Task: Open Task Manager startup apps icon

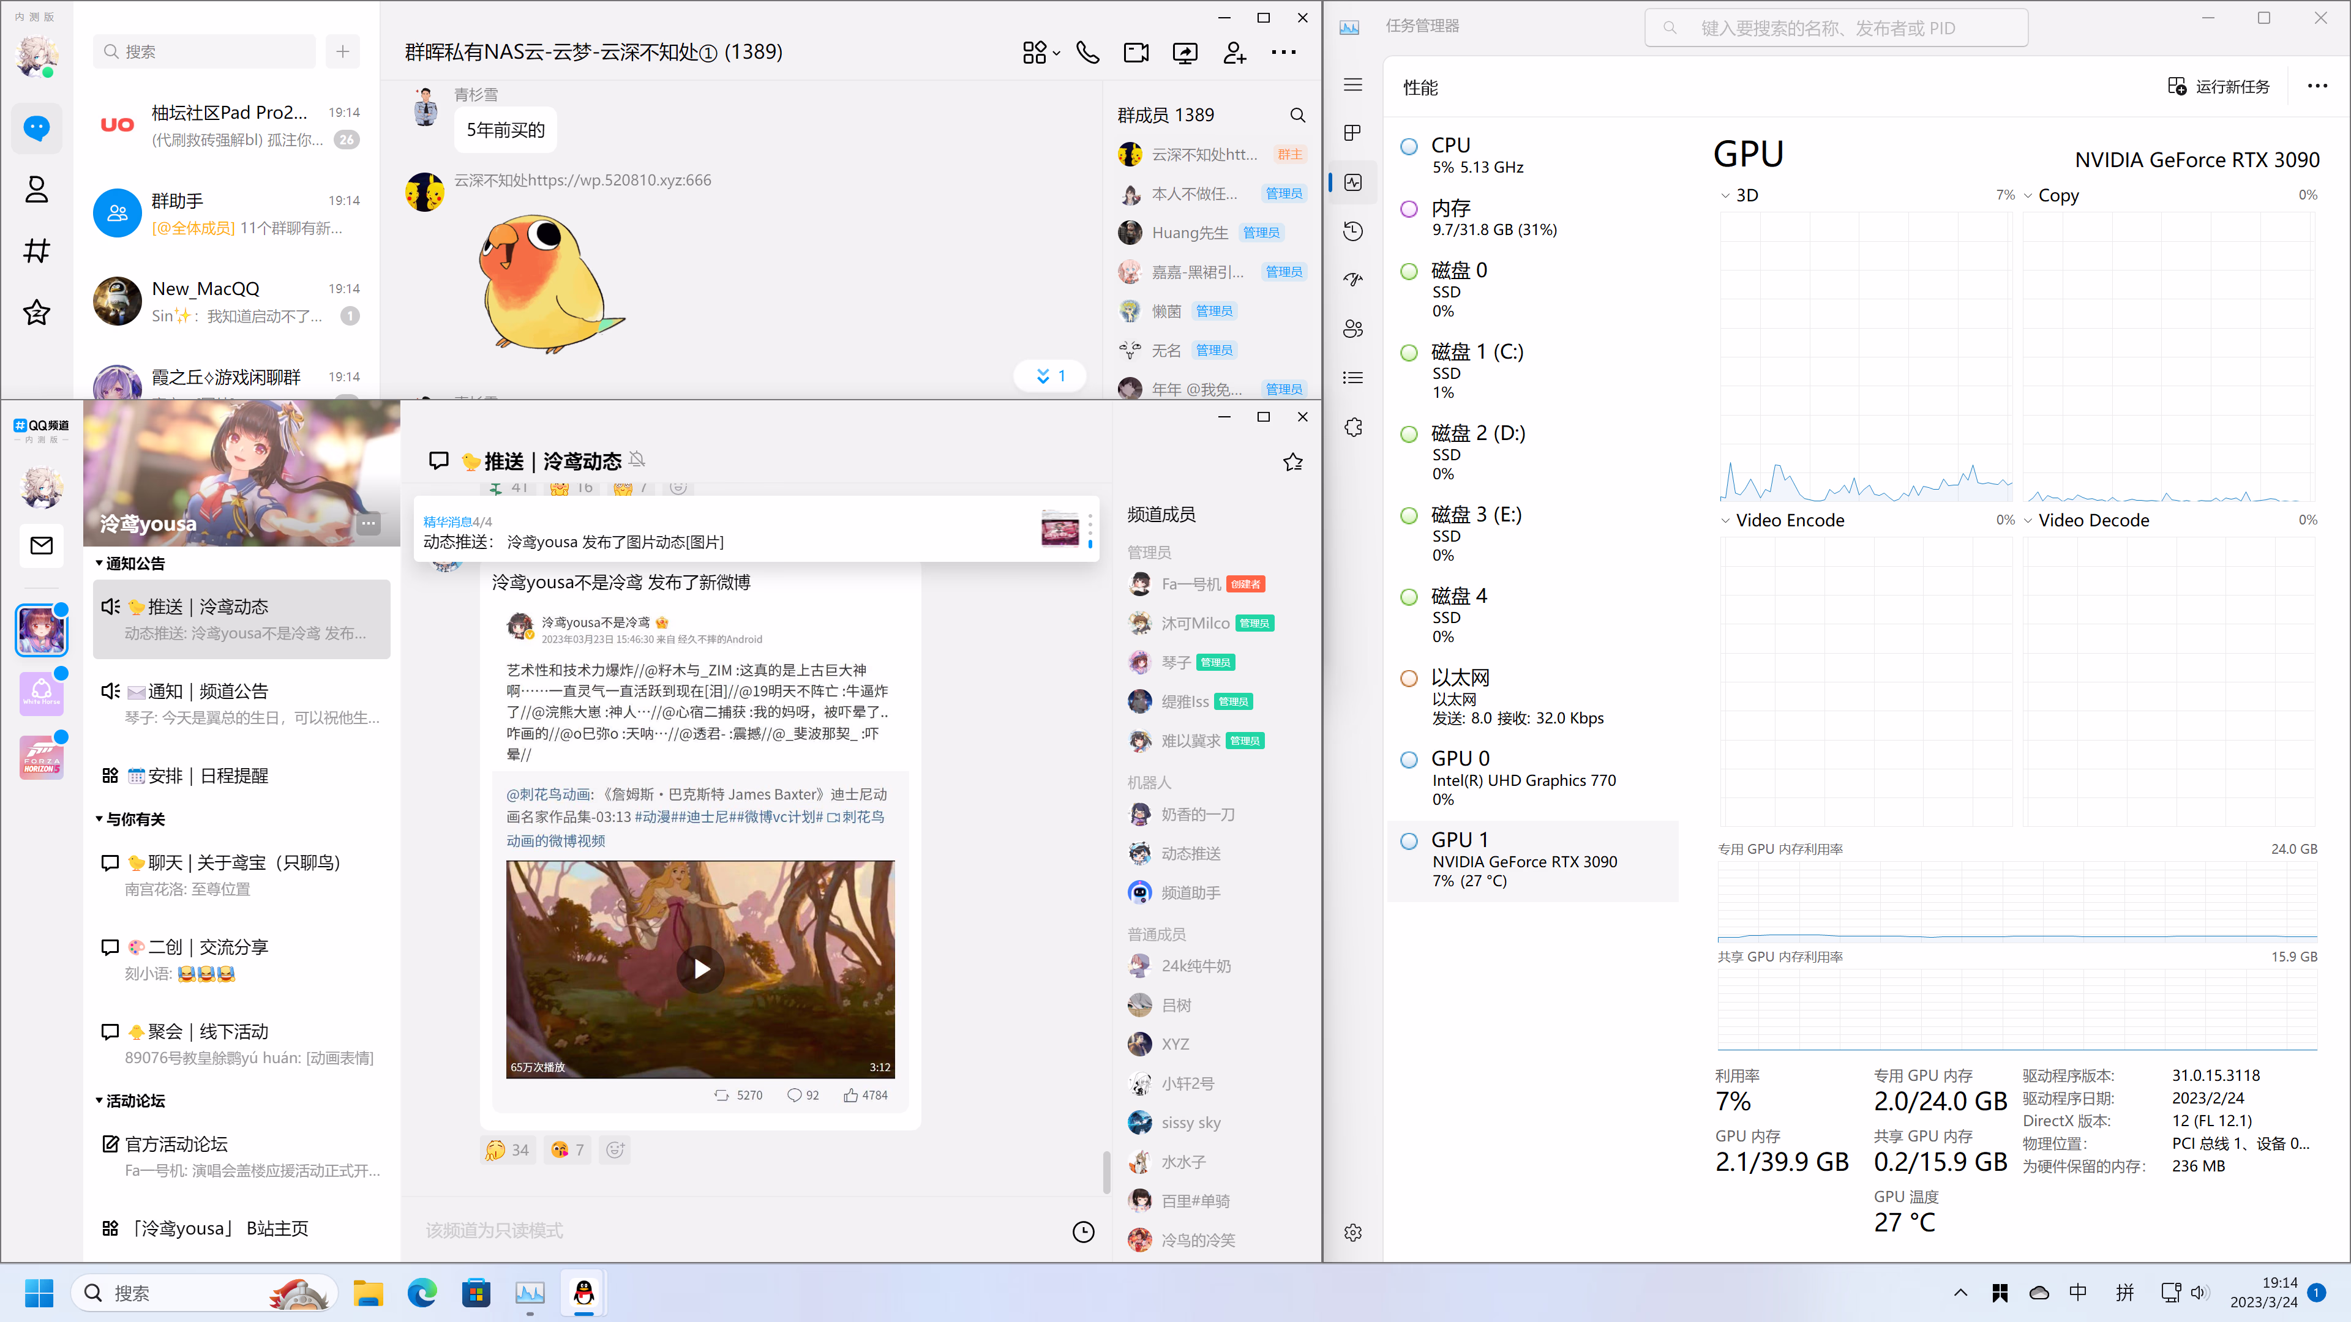Action: point(1354,279)
